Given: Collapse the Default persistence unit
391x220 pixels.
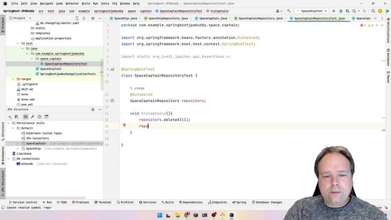Looking at the screenshot, I should point(13,128).
